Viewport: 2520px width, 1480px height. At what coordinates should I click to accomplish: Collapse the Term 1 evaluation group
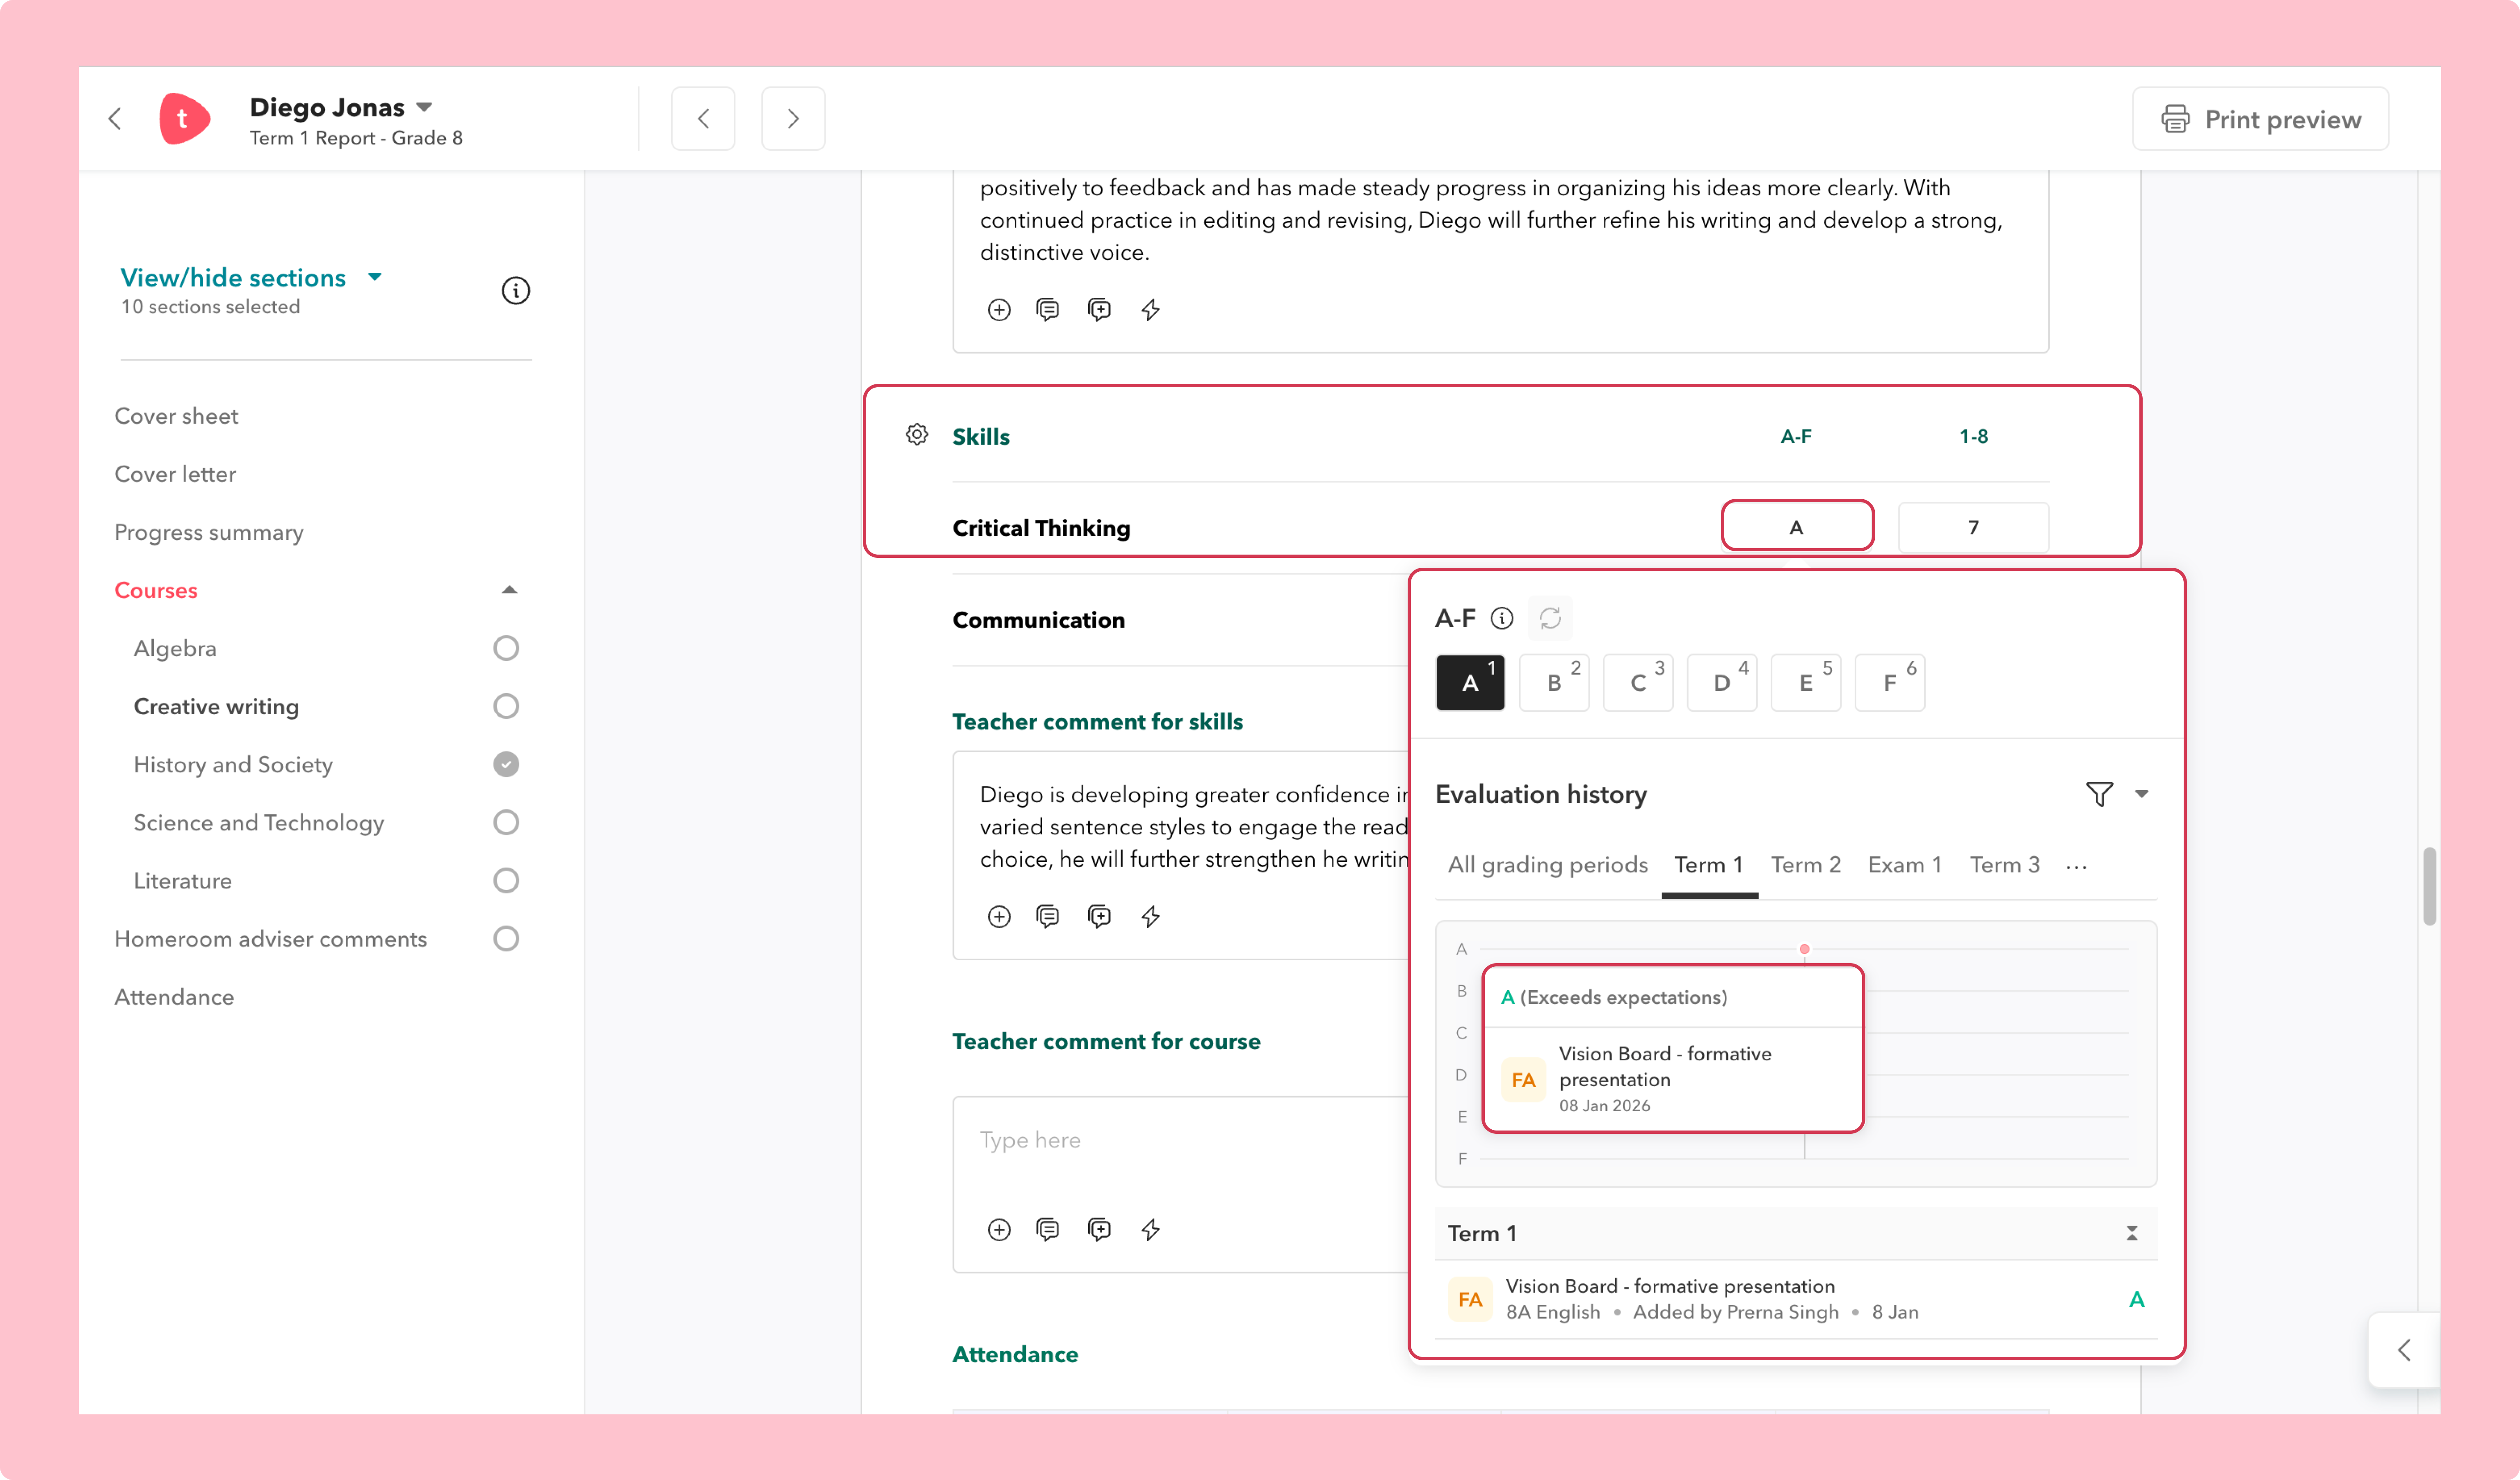point(2132,1233)
